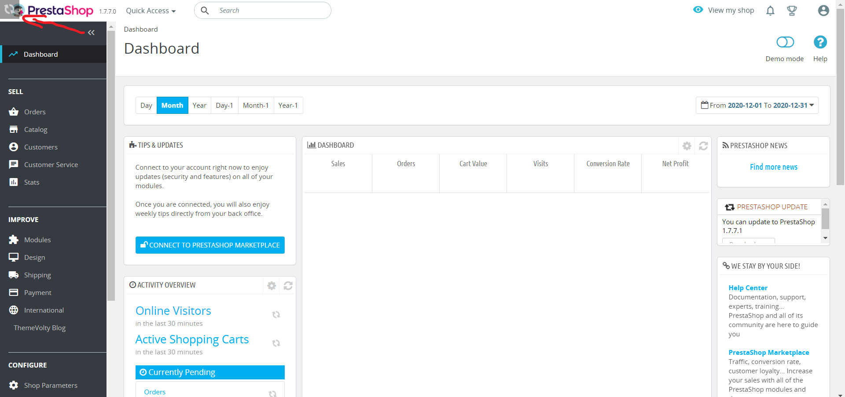Click the Customers person icon
845x397 pixels.
tap(14, 147)
